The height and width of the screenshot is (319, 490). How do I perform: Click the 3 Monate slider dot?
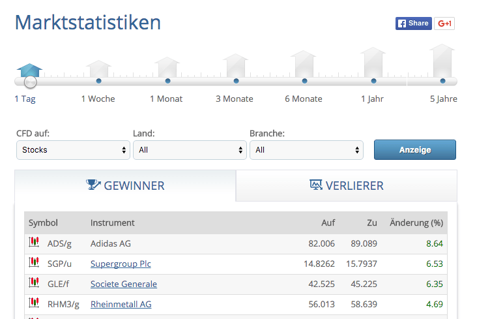(x=237, y=81)
